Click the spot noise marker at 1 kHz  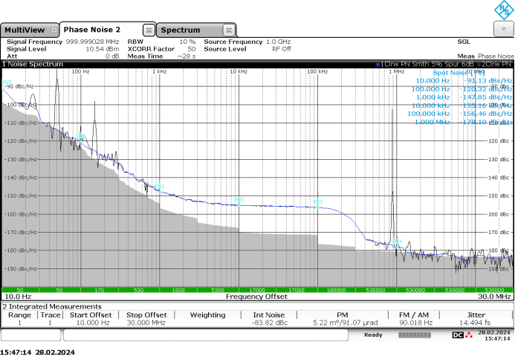tap(158, 187)
